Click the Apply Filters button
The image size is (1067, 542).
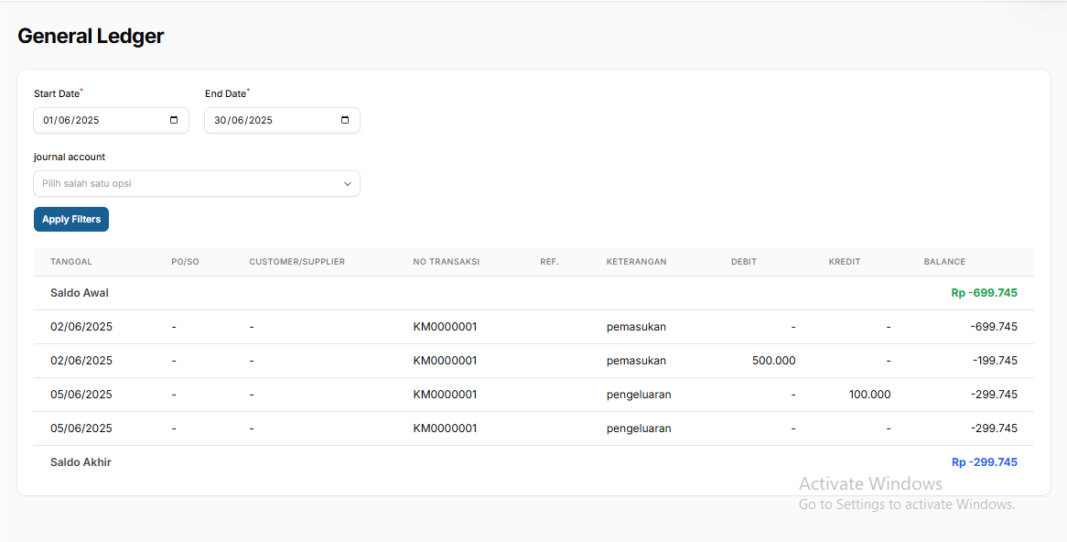pos(71,219)
